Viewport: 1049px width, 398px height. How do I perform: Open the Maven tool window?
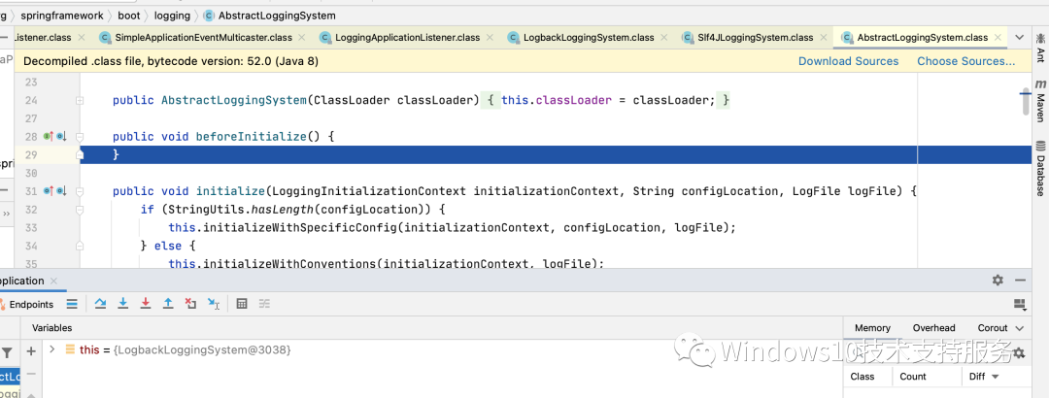pos(1040,101)
